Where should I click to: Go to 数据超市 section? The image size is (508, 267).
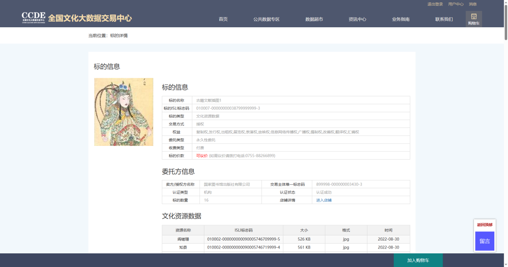point(314,19)
